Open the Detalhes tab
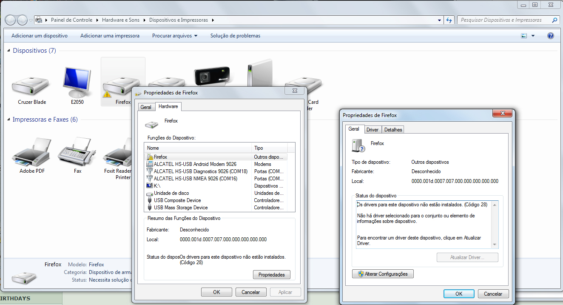 (x=393, y=130)
